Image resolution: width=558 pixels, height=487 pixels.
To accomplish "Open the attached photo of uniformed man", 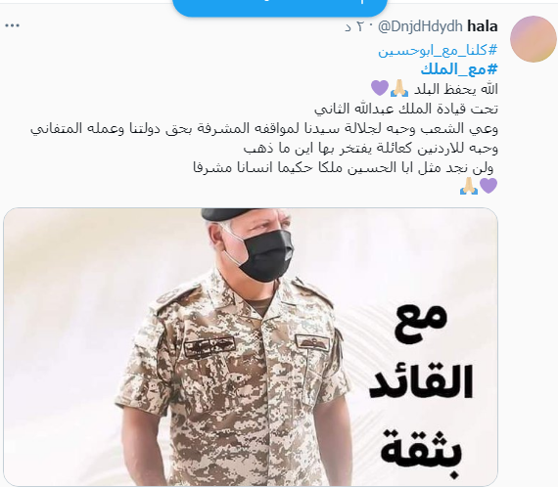I will click(x=251, y=347).
